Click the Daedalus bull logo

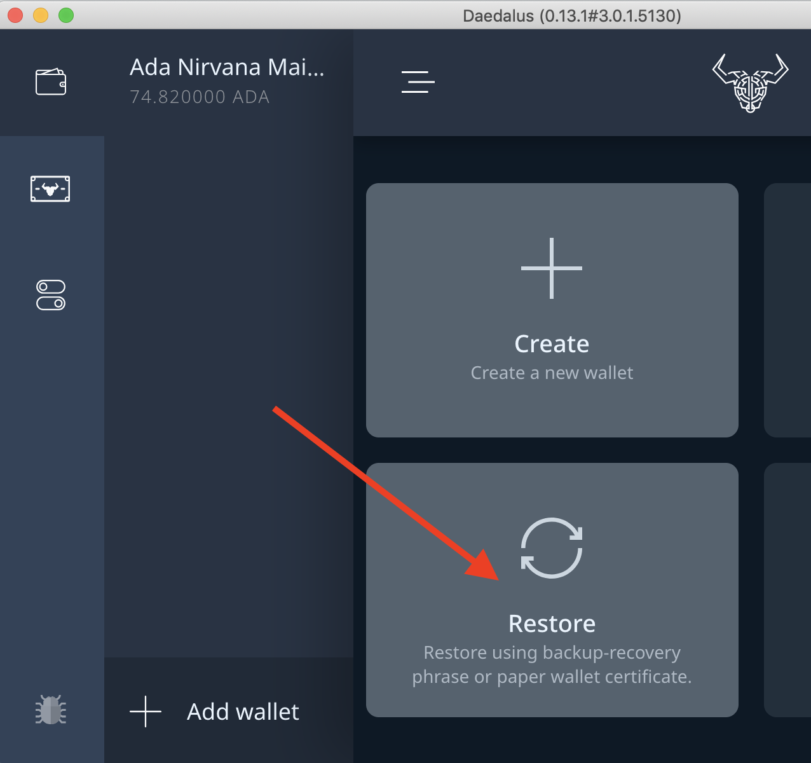(x=750, y=83)
